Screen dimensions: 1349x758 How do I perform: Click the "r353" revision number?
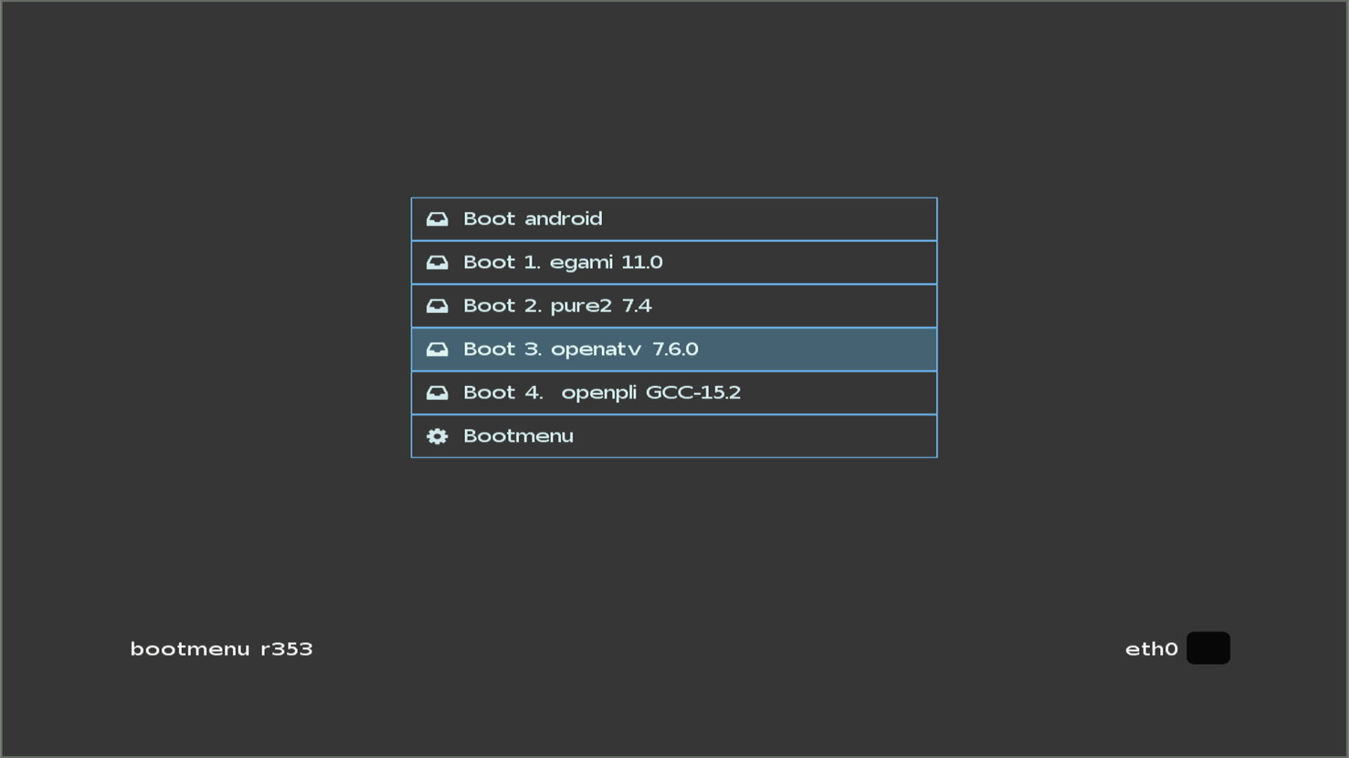pyautogui.click(x=287, y=649)
